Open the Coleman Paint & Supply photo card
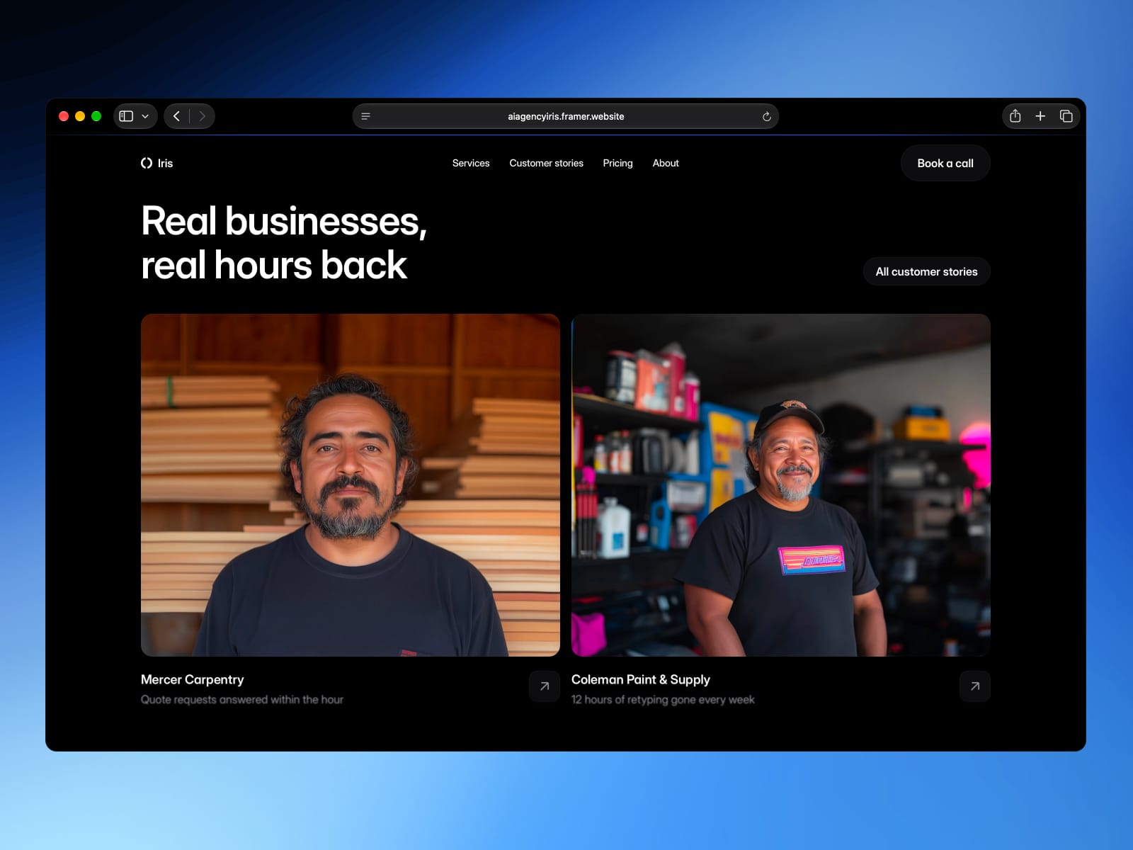 781,484
